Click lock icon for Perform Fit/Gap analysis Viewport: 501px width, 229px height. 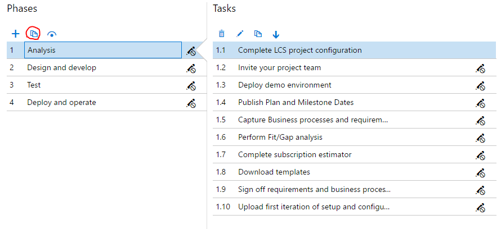click(x=480, y=138)
